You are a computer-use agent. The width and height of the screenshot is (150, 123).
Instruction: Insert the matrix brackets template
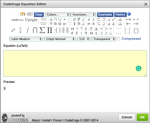127,31
